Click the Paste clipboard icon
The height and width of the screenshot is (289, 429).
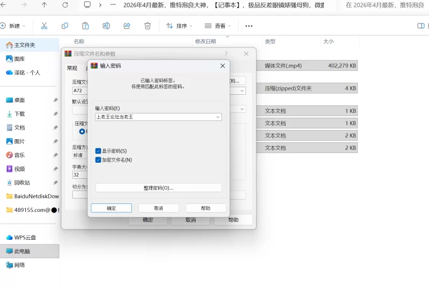[86, 26]
